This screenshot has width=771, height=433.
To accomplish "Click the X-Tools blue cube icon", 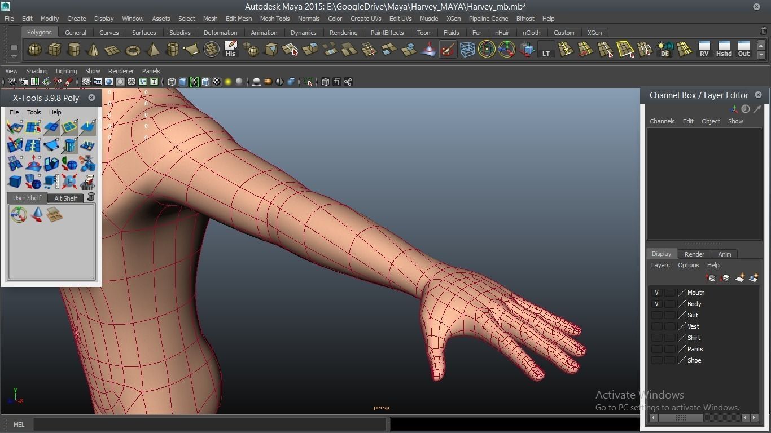I will (x=15, y=182).
